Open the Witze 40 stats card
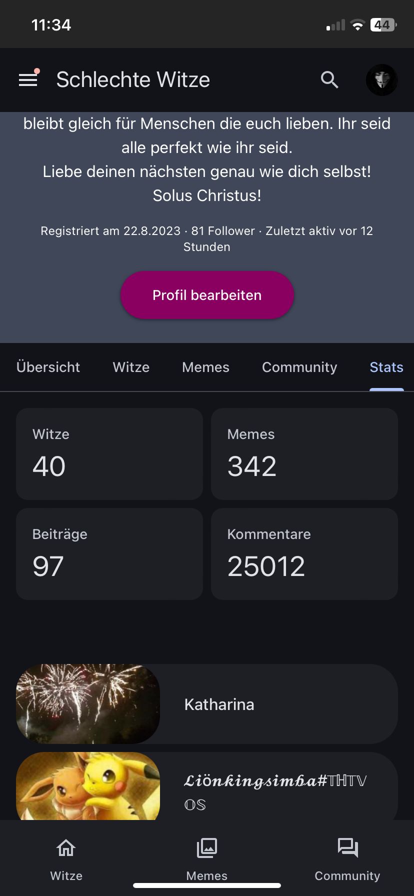 click(109, 454)
